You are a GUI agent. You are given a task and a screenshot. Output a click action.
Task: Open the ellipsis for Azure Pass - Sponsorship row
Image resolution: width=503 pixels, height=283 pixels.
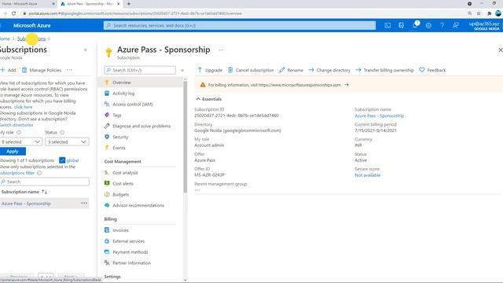coord(84,203)
